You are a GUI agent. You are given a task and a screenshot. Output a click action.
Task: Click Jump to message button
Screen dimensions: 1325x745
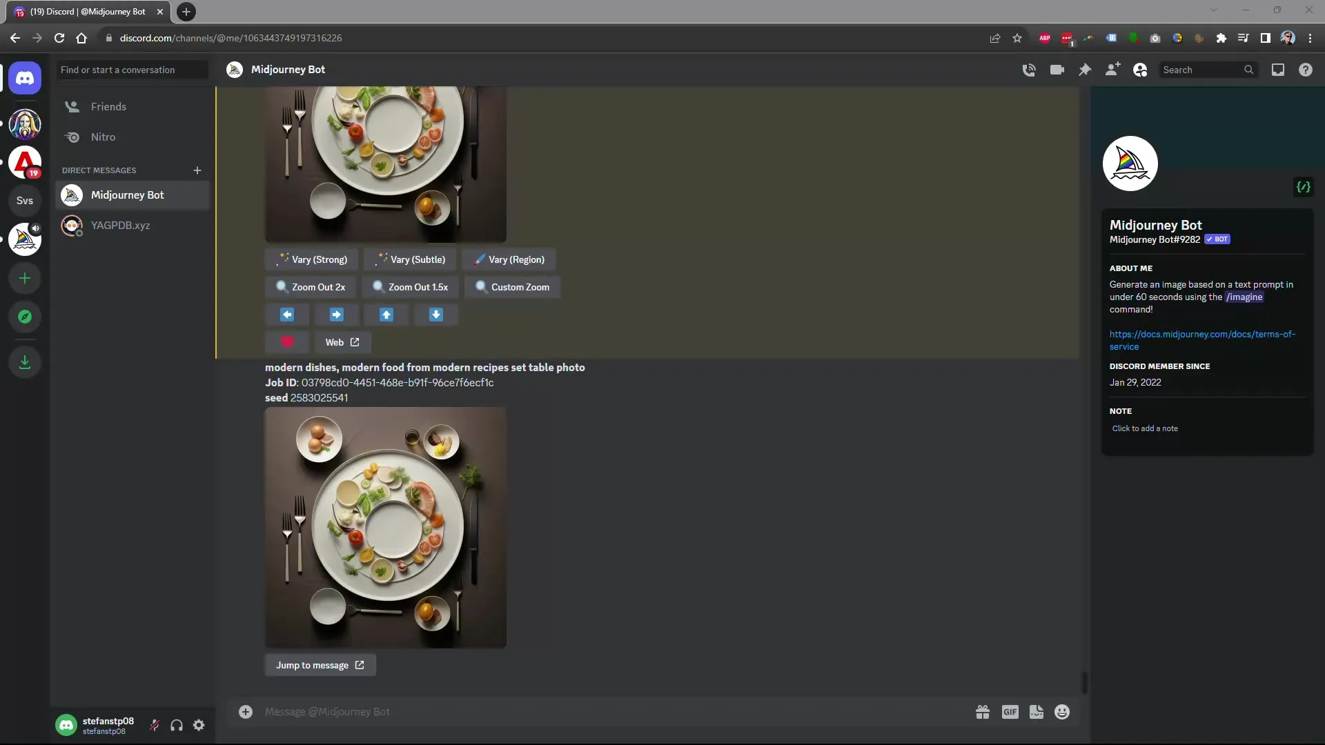pos(320,664)
